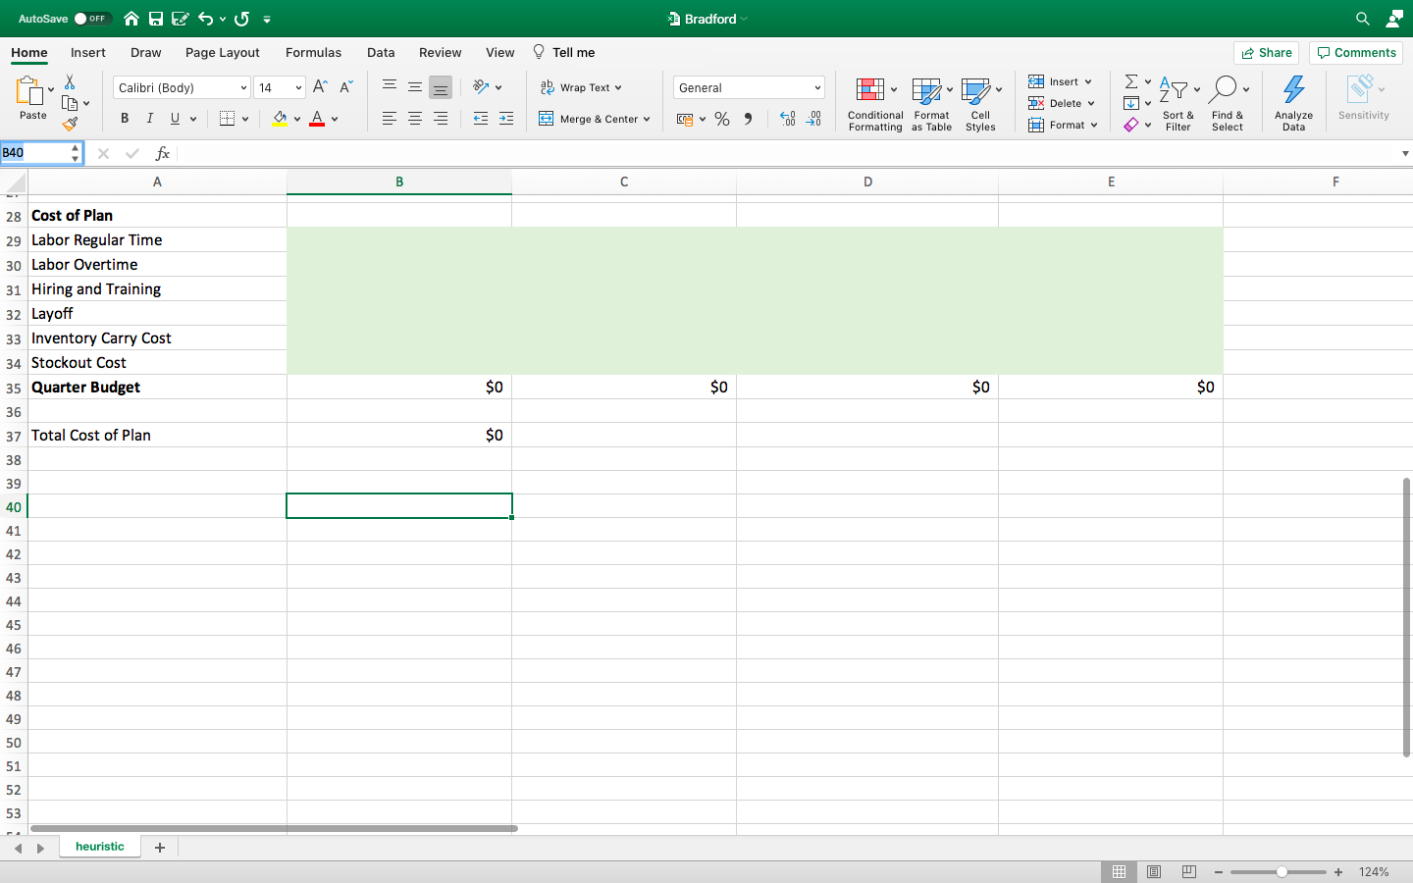Select the heuristic sheet tab

pyautogui.click(x=99, y=846)
